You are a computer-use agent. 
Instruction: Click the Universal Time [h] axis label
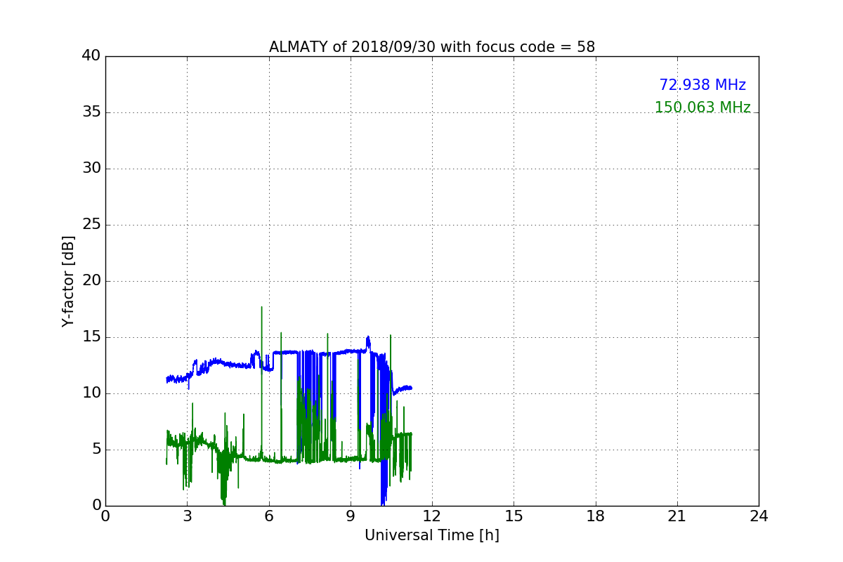pyautogui.click(x=432, y=535)
